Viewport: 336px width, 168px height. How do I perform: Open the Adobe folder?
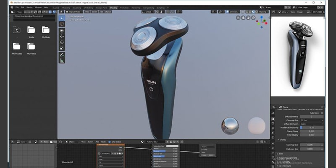click(x=31, y=30)
